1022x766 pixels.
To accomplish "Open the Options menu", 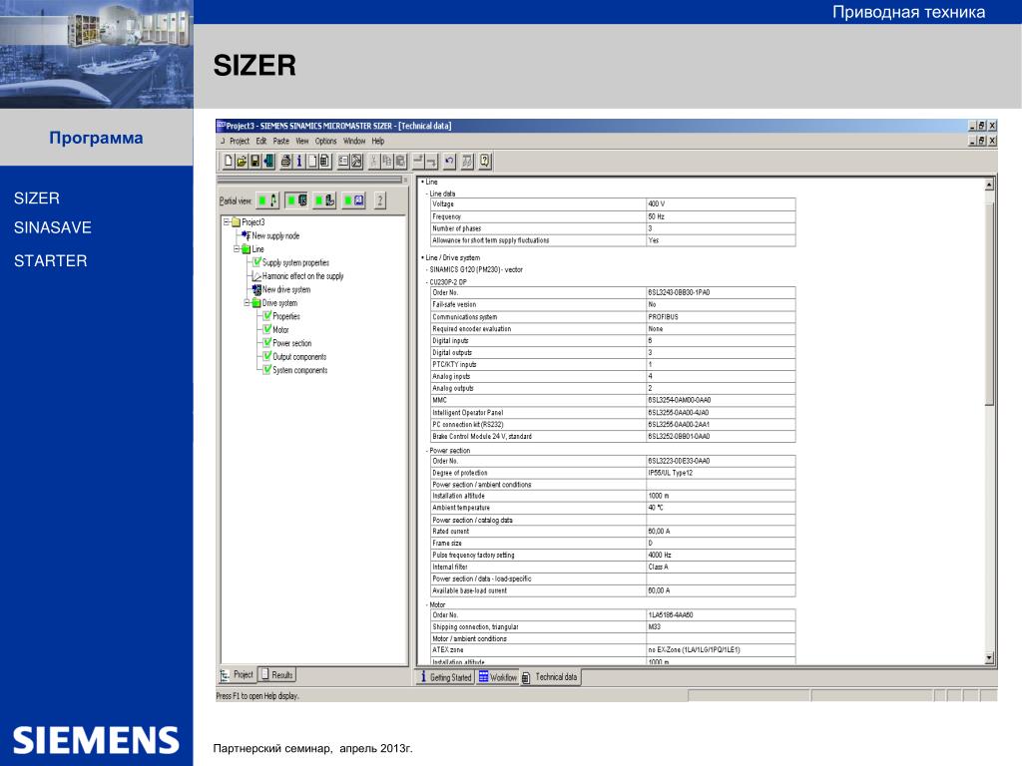I will point(326,141).
